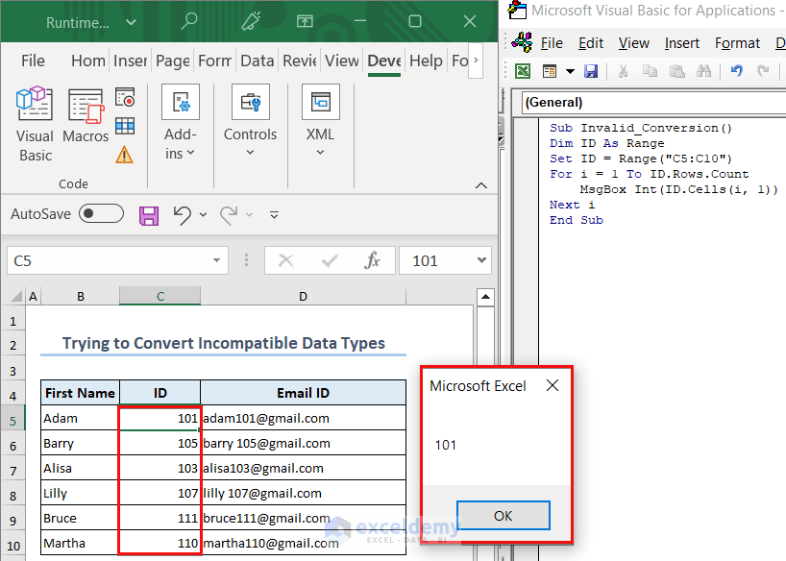Click the View Microsoft Excel icon in VBA toolbar

[522, 70]
